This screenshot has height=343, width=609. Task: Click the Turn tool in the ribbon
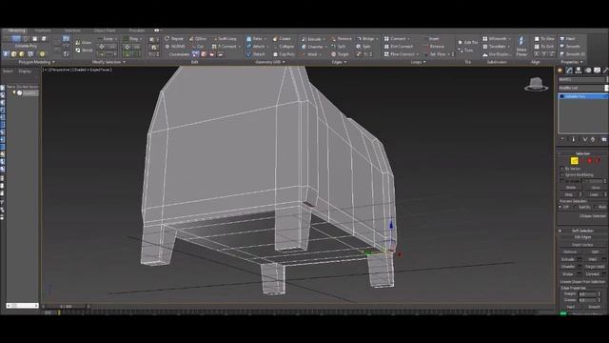pyautogui.click(x=465, y=50)
